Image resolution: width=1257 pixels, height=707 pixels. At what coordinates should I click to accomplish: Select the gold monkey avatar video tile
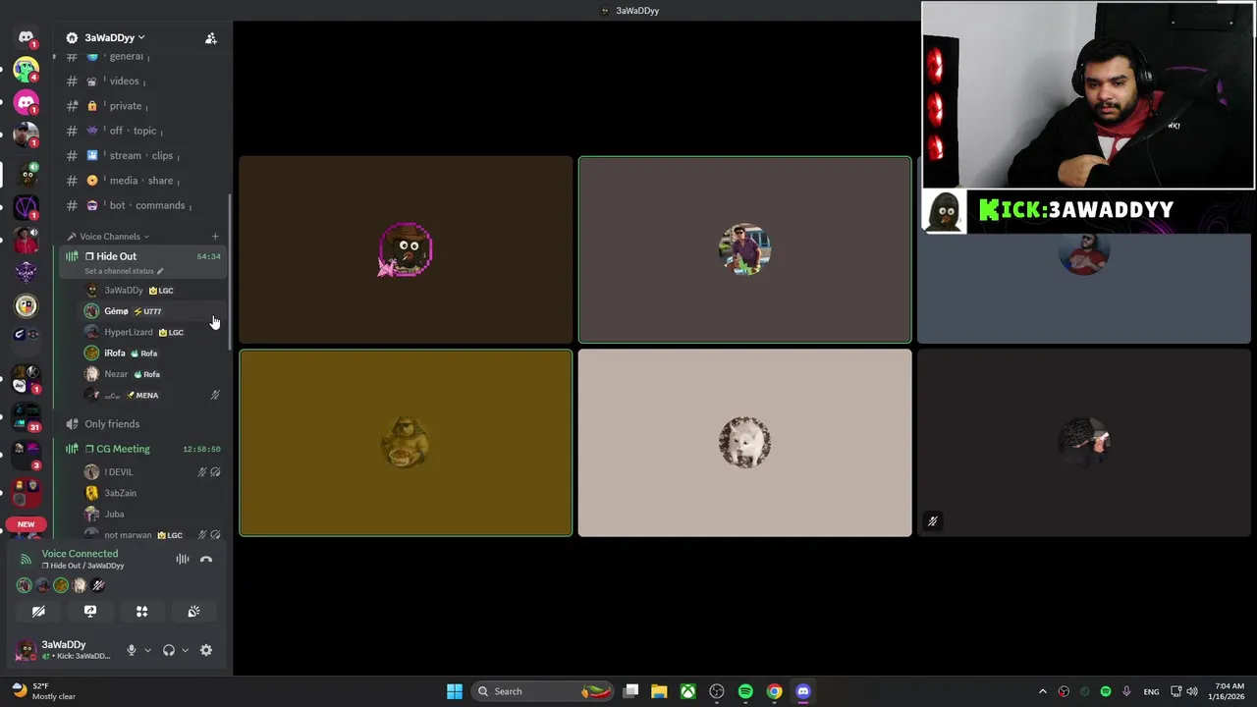(406, 443)
